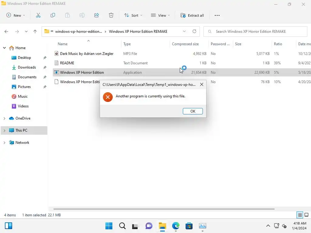
Task: Click the Paste clipboard icon
Action: pos(67,15)
